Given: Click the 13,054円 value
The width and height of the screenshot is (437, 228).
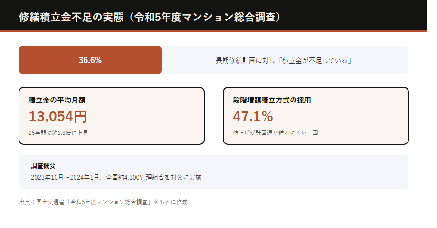Looking at the screenshot, I should point(58,116).
